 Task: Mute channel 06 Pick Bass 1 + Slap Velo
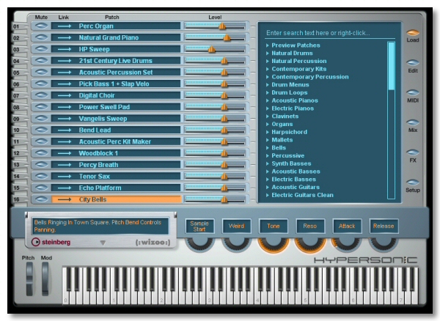tap(41, 84)
